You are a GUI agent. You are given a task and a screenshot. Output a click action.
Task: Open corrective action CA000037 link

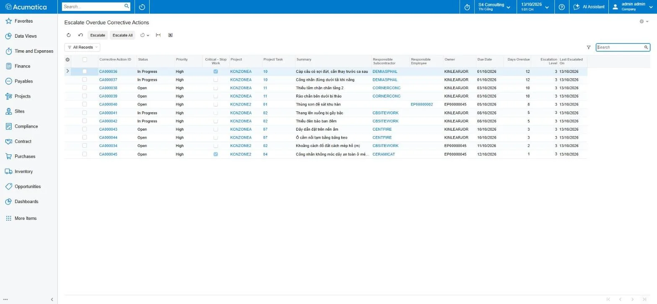[x=108, y=80]
